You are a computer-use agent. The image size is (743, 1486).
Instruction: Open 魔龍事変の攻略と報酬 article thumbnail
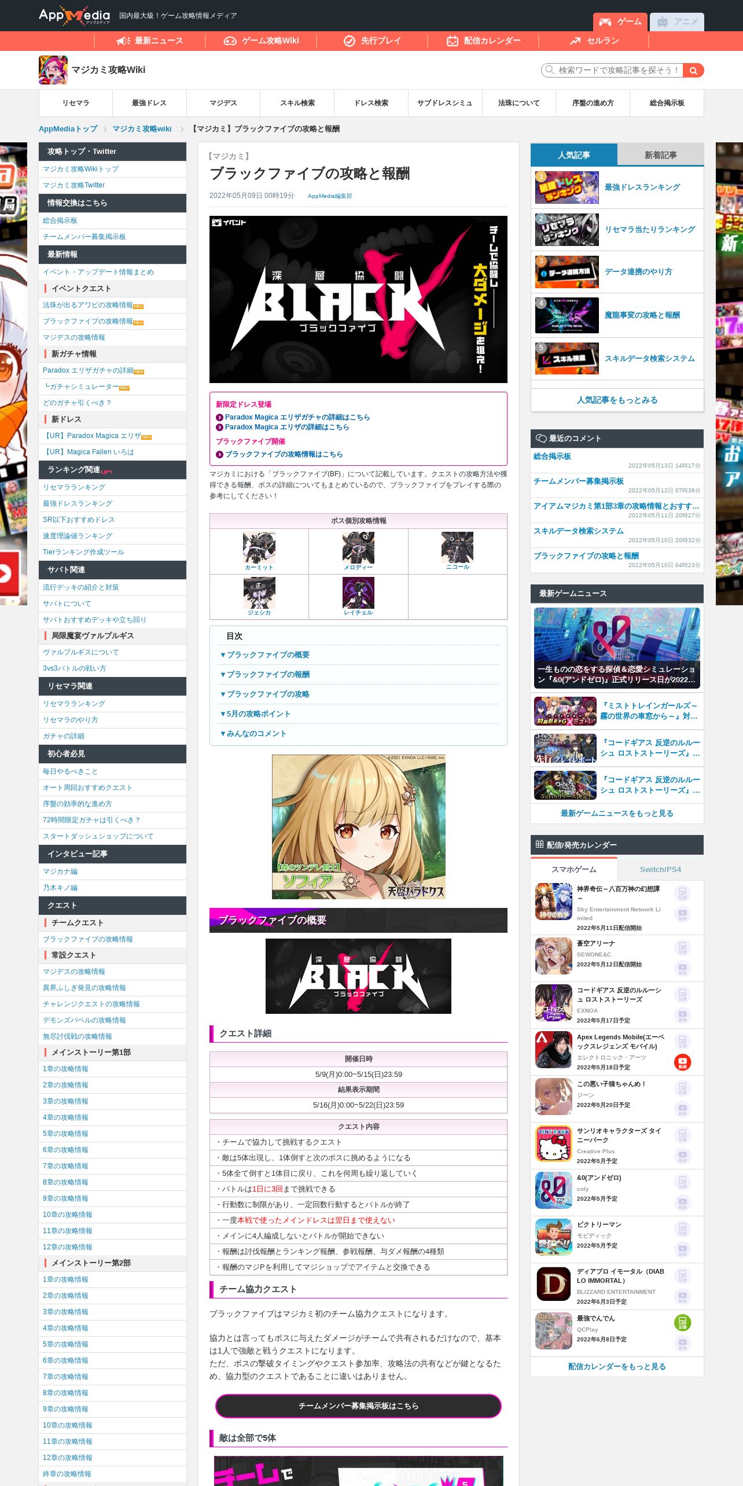click(x=567, y=315)
